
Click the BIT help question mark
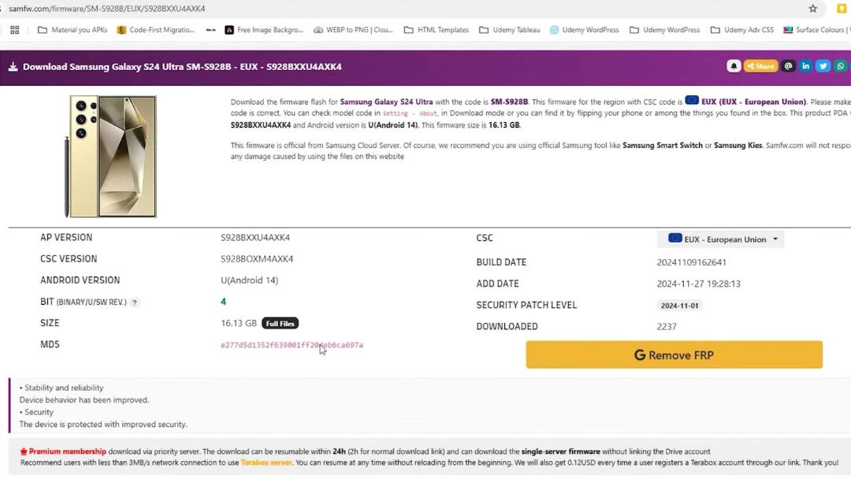135,303
